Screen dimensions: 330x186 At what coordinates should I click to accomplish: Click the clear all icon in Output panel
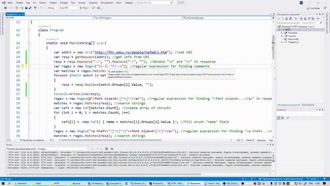pyautogui.click(x=107, y=149)
